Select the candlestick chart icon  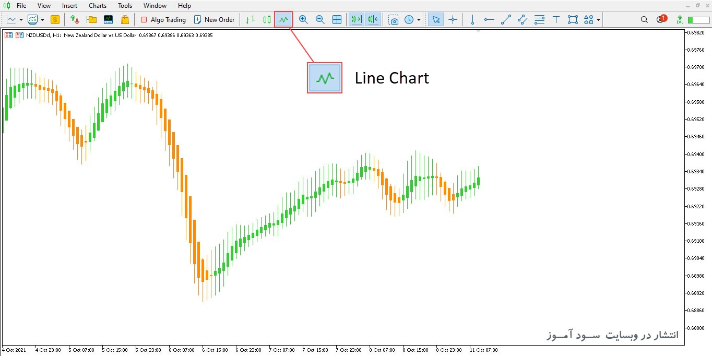tap(267, 20)
